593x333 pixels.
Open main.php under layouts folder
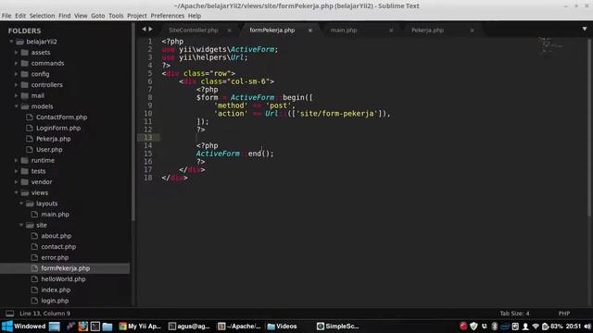click(56, 214)
